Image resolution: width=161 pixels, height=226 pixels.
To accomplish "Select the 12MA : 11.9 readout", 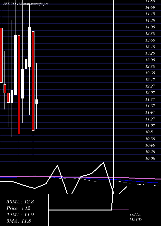I will 20,215.
